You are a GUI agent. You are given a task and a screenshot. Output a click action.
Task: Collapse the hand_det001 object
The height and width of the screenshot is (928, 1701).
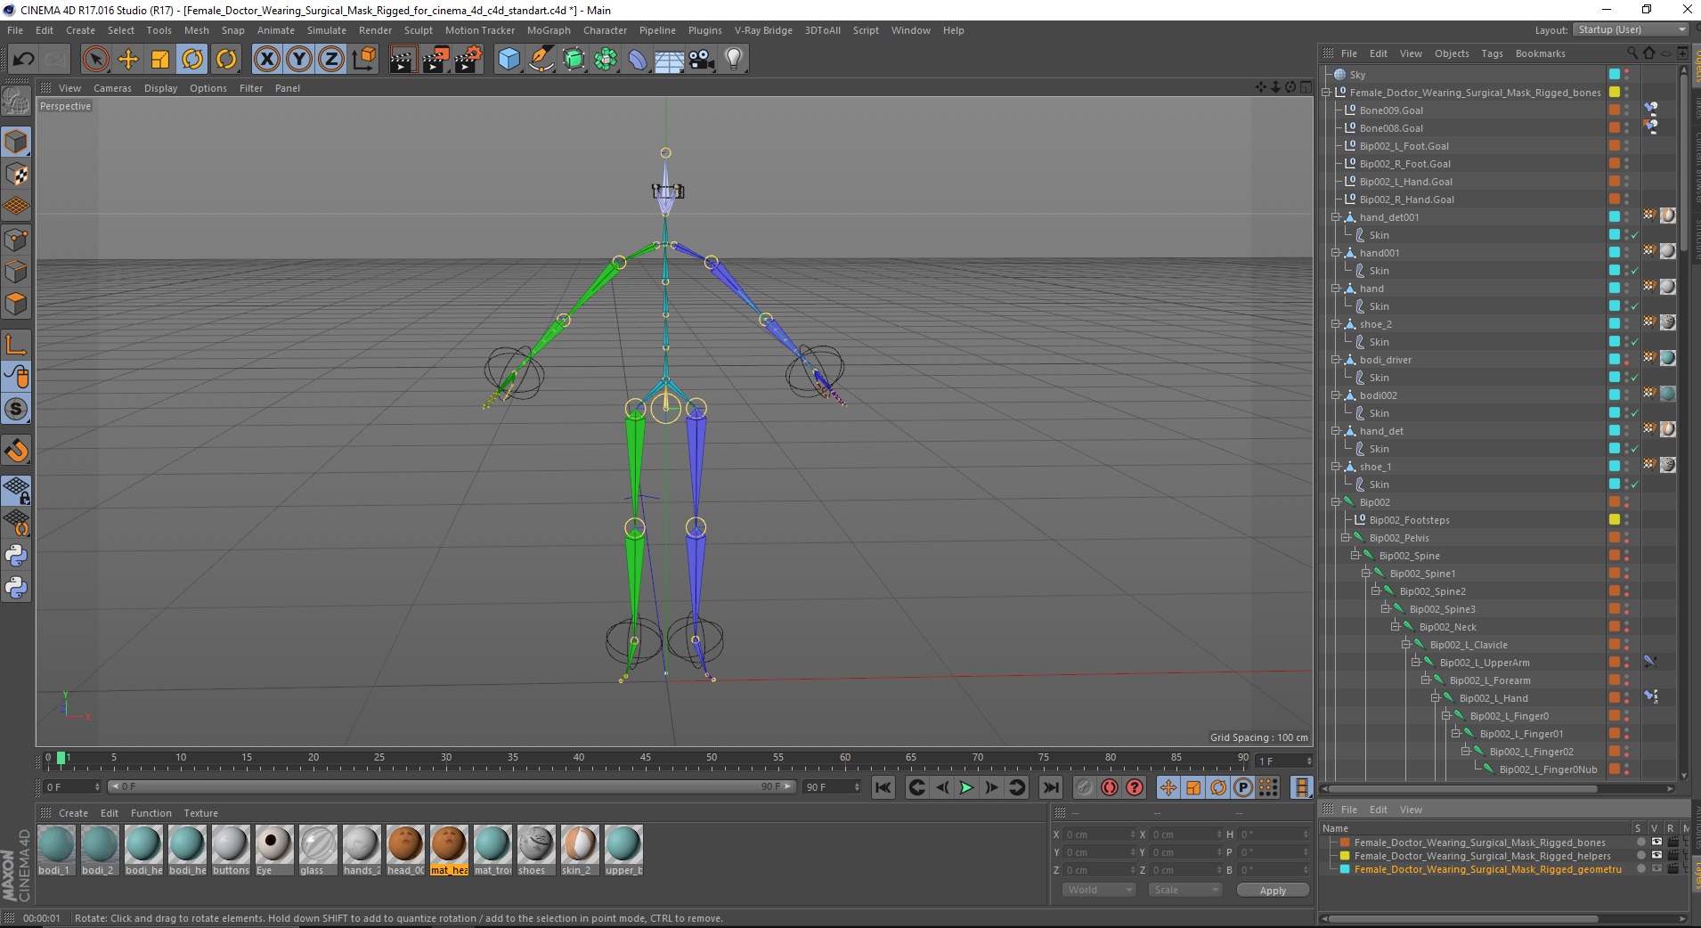pos(1336,217)
